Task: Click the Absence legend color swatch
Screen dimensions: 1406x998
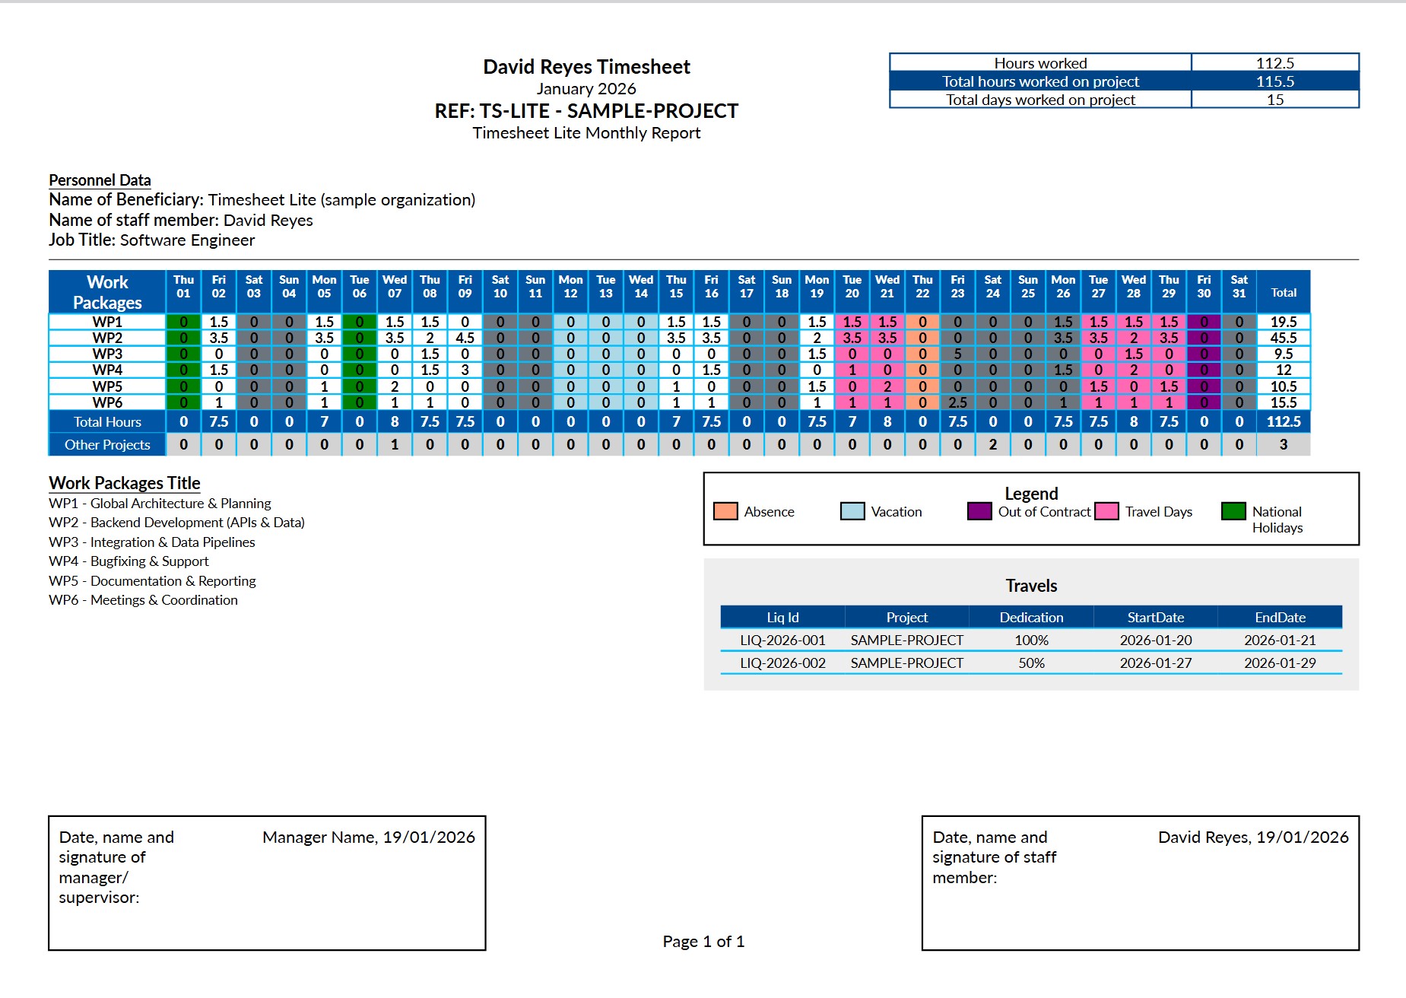Action: tap(725, 511)
